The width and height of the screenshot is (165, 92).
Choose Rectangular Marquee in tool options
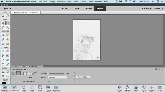(x=14, y=73)
